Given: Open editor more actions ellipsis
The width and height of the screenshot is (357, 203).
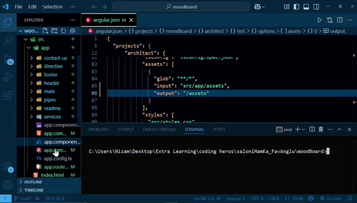Looking at the screenshot, I should pyautogui.click(x=350, y=20).
